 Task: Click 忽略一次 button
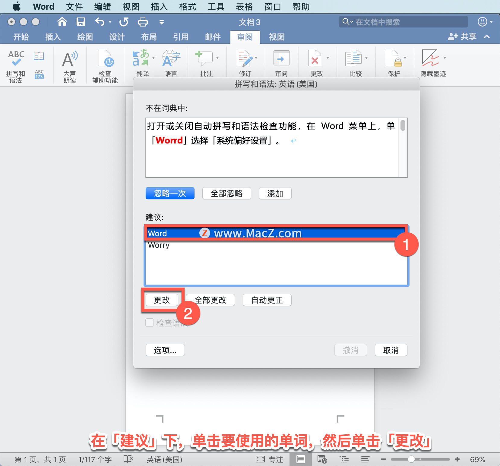click(x=170, y=193)
